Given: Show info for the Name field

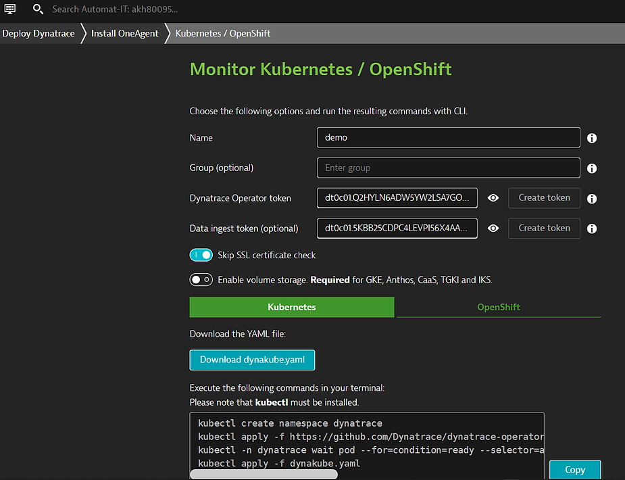Looking at the screenshot, I should [592, 138].
